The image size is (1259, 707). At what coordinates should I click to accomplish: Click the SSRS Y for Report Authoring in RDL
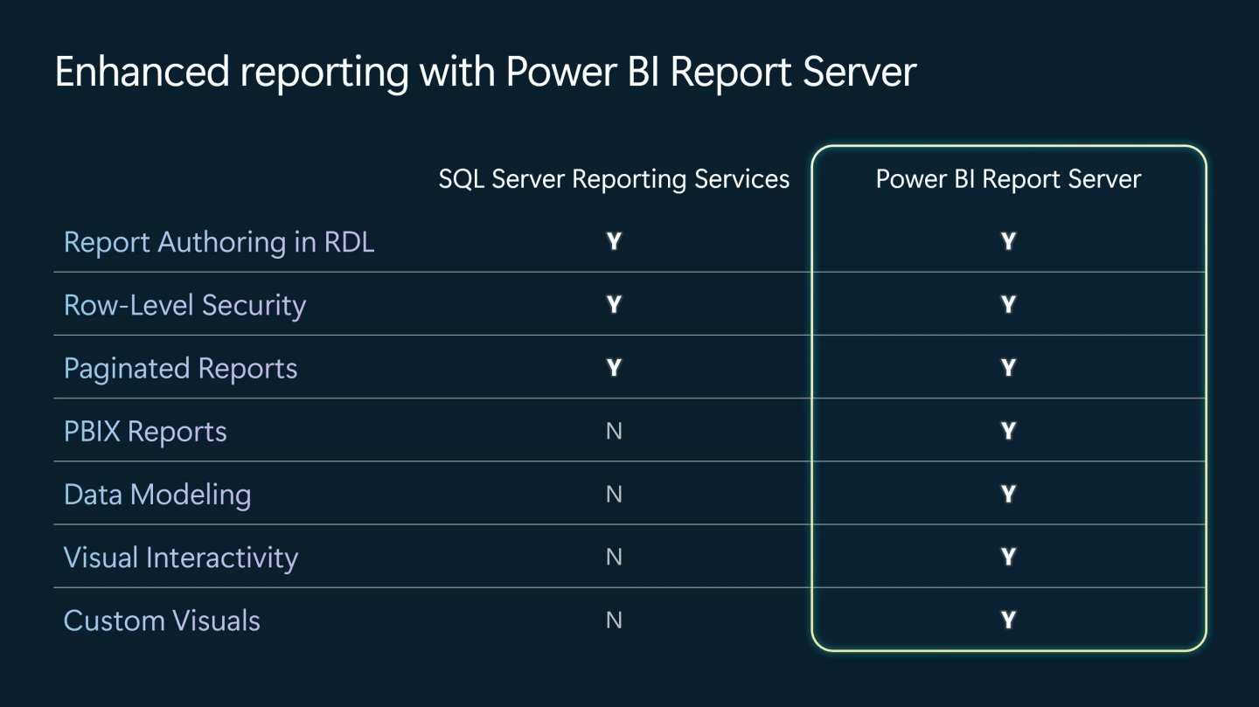pos(614,242)
